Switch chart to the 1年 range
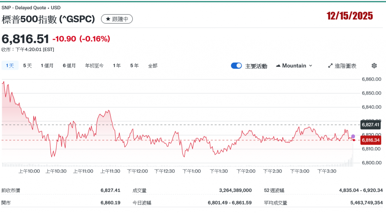 117,66
